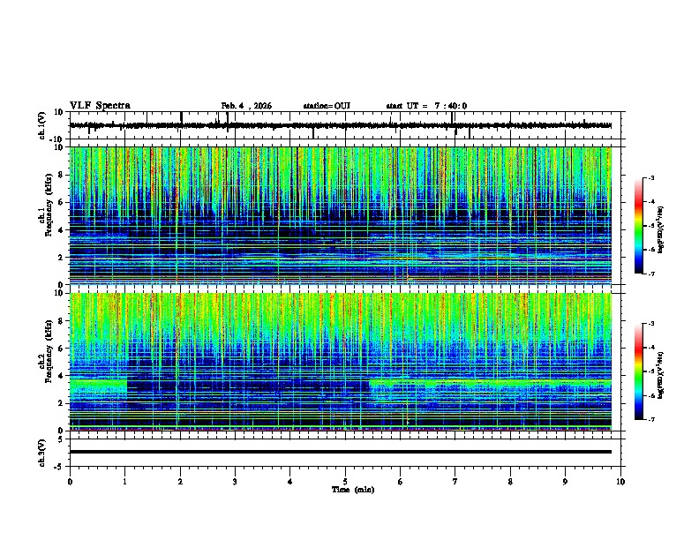The height and width of the screenshot is (540, 699).
Task: Select the date text "Feb. 4 , 2026"
Action: pos(246,106)
